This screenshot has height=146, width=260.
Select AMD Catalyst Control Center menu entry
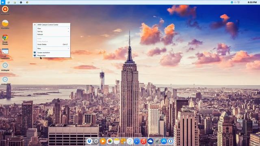pos(52,25)
